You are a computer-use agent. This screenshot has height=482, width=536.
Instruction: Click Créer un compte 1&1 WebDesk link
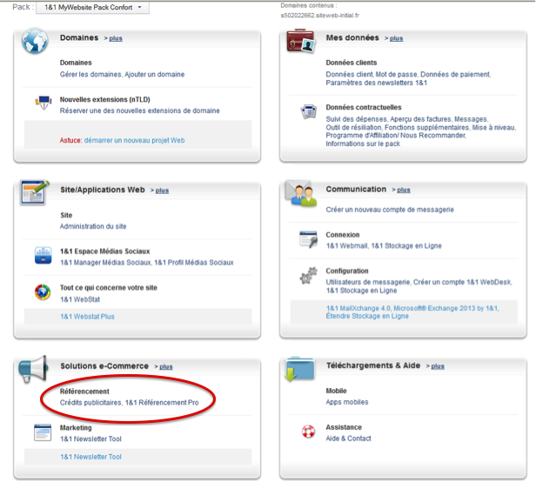coord(462,282)
